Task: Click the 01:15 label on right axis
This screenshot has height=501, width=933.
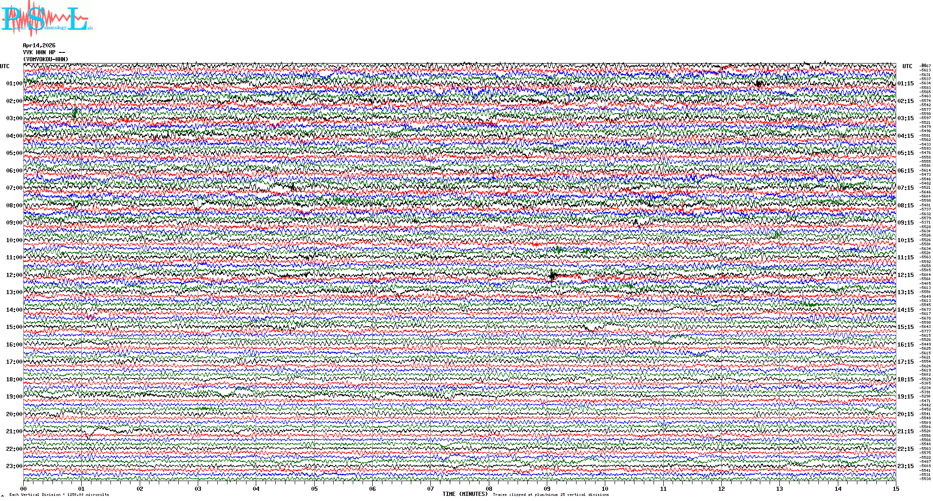Action: point(905,84)
